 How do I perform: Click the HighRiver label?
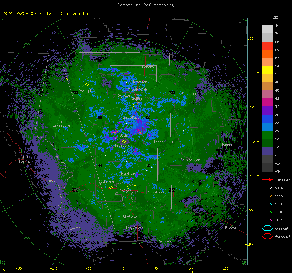134,228
